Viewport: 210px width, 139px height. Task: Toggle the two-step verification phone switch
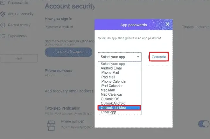(204, 124)
